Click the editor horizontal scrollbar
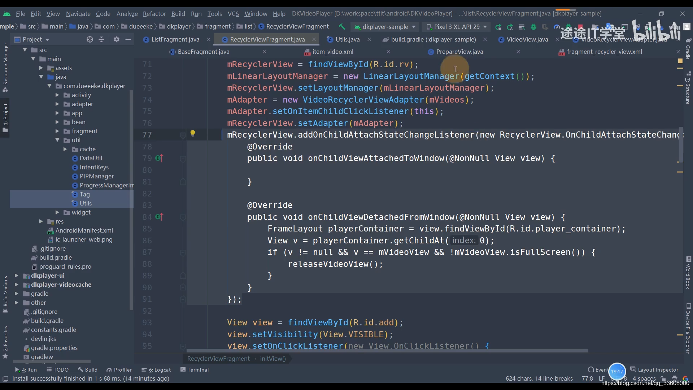 tap(387, 351)
